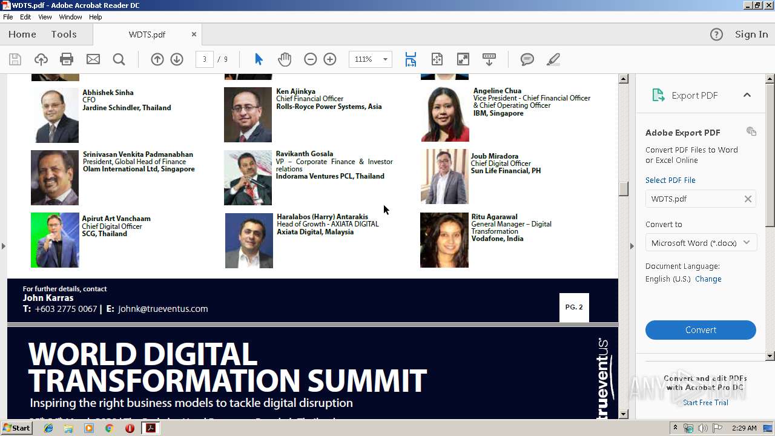This screenshot has width=775, height=436.
Task: Click the fit one full page icon
Action: coord(437,59)
